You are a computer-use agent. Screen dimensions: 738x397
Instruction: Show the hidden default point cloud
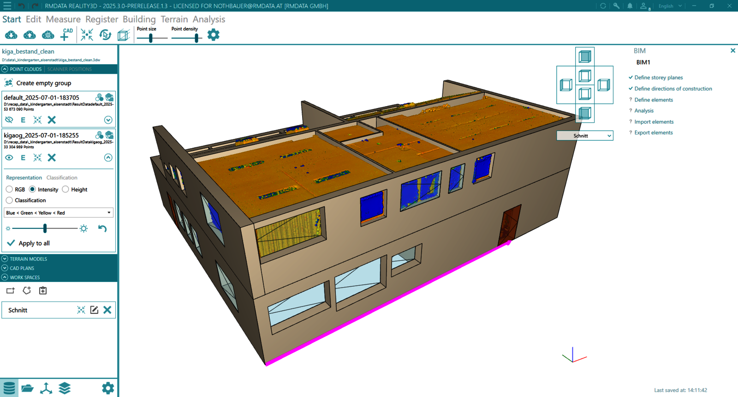click(9, 120)
